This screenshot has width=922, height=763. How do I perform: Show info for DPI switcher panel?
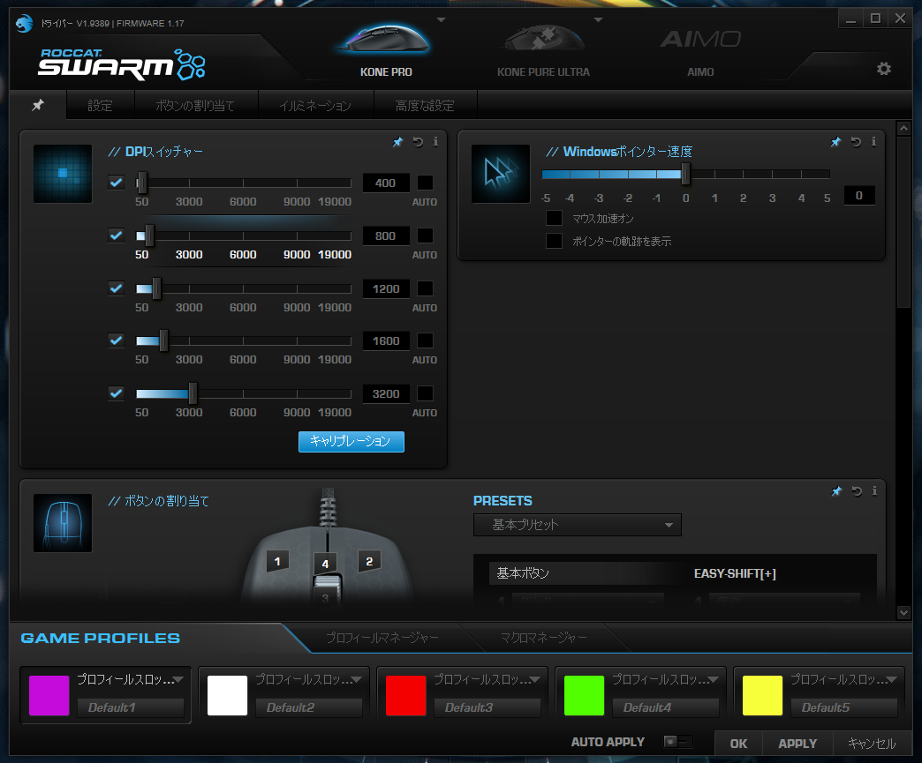tap(435, 141)
